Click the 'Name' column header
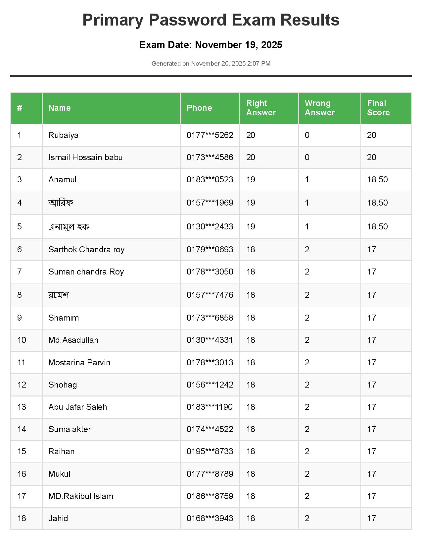 pos(60,108)
